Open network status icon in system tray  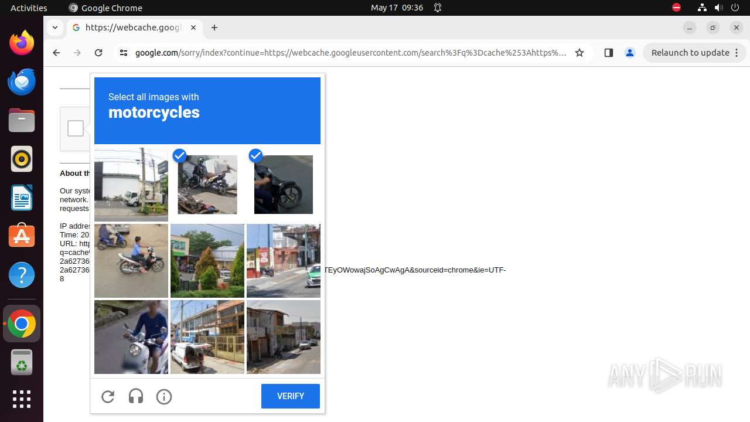click(x=702, y=8)
